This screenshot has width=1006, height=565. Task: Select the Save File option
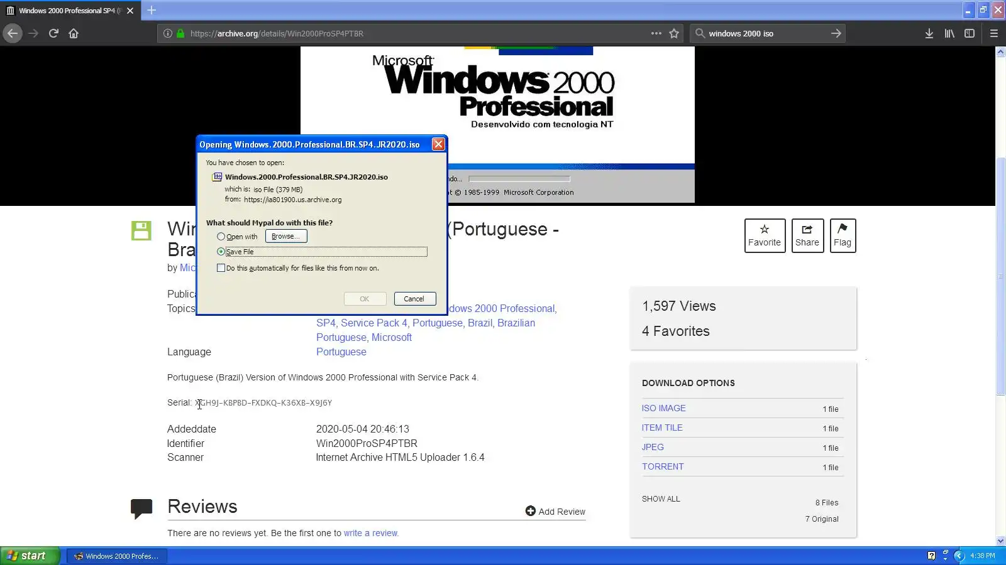(x=221, y=252)
